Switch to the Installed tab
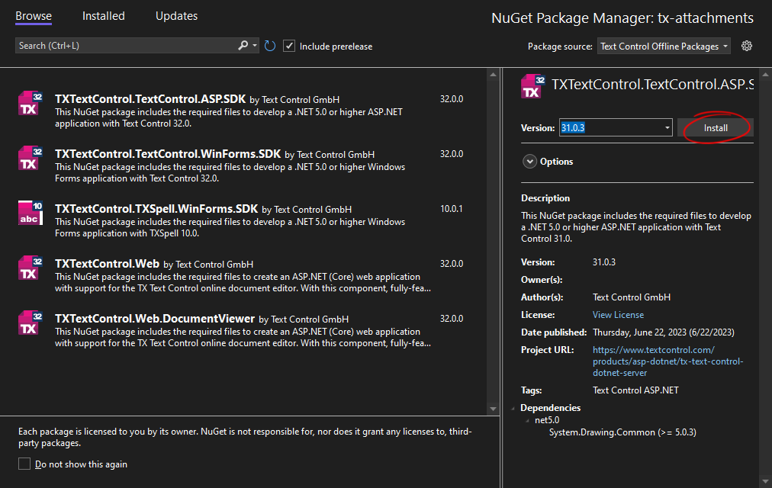Viewport: 772px width, 488px height. click(x=103, y=16)
